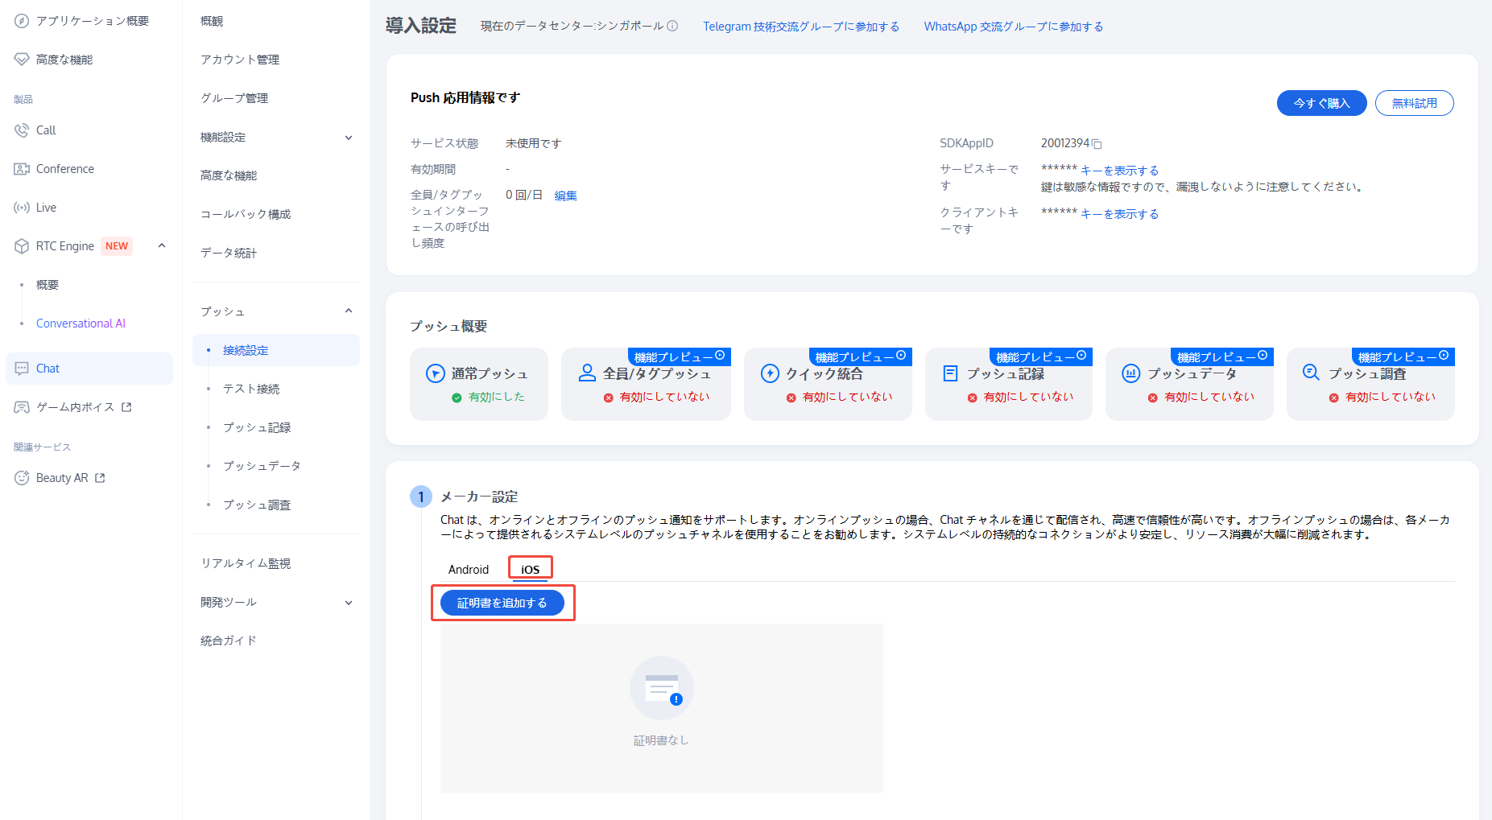Copy the SDKAppID using the copy icon

[1097, 144]
